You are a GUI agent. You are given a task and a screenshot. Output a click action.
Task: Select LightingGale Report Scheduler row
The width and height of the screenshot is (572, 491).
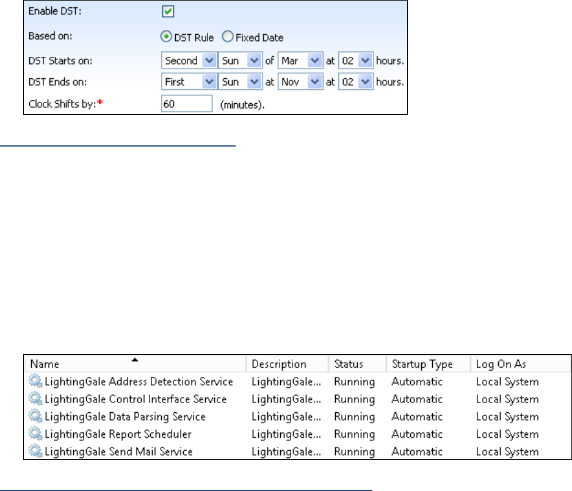click(297, 434)
